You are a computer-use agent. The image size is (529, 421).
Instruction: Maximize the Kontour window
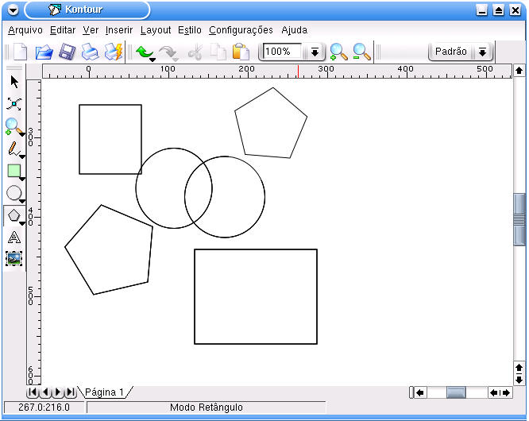pos(498,10)
